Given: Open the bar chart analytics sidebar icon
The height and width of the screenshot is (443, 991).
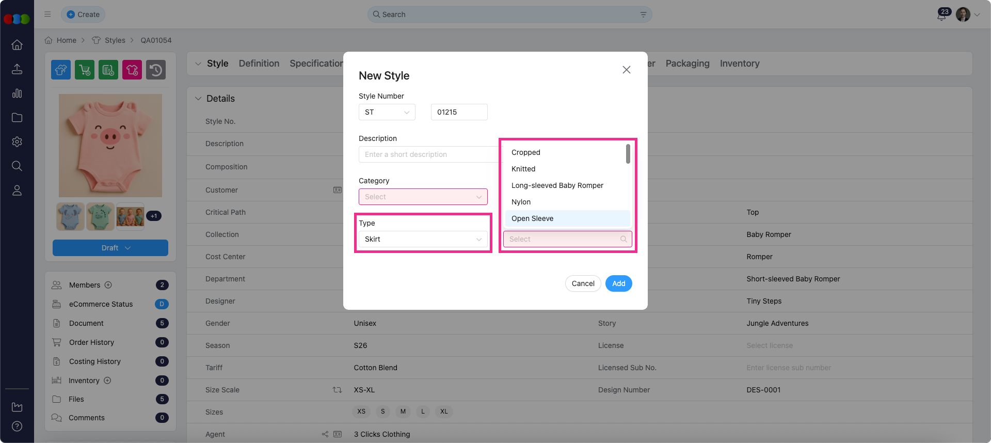Looking at the screenshot, I should click(x=17, y=93).
